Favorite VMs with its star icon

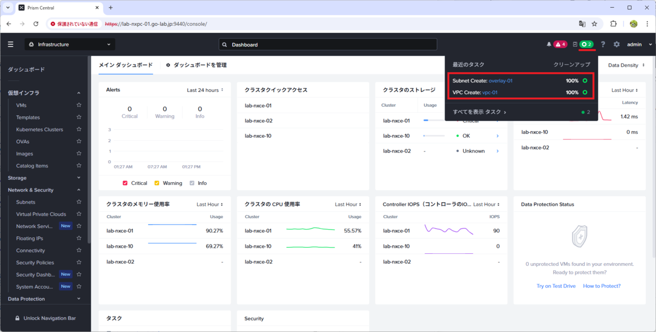79,105
